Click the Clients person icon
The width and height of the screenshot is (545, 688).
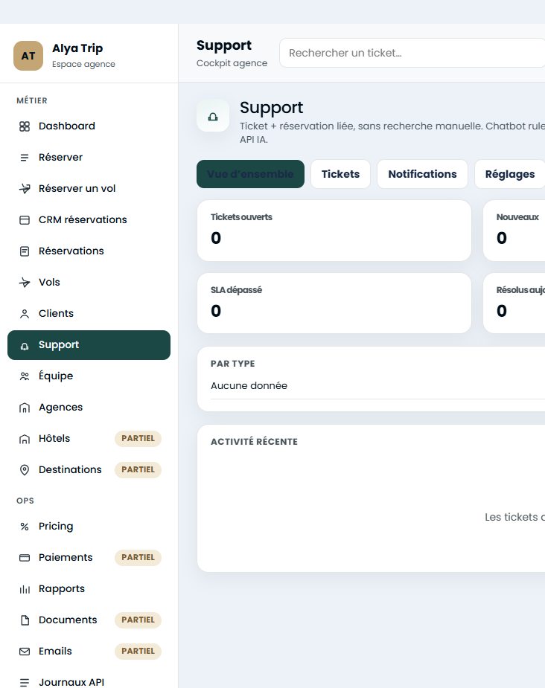(x=25, y=314)
